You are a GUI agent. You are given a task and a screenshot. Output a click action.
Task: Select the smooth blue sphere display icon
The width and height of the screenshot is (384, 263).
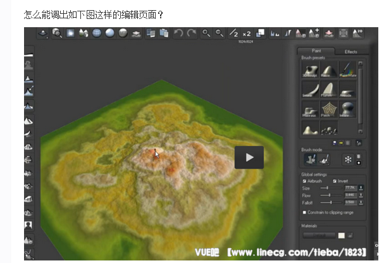tap(109, 34)
